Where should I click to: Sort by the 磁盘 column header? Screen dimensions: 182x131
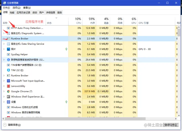click(x=103, y=21)
